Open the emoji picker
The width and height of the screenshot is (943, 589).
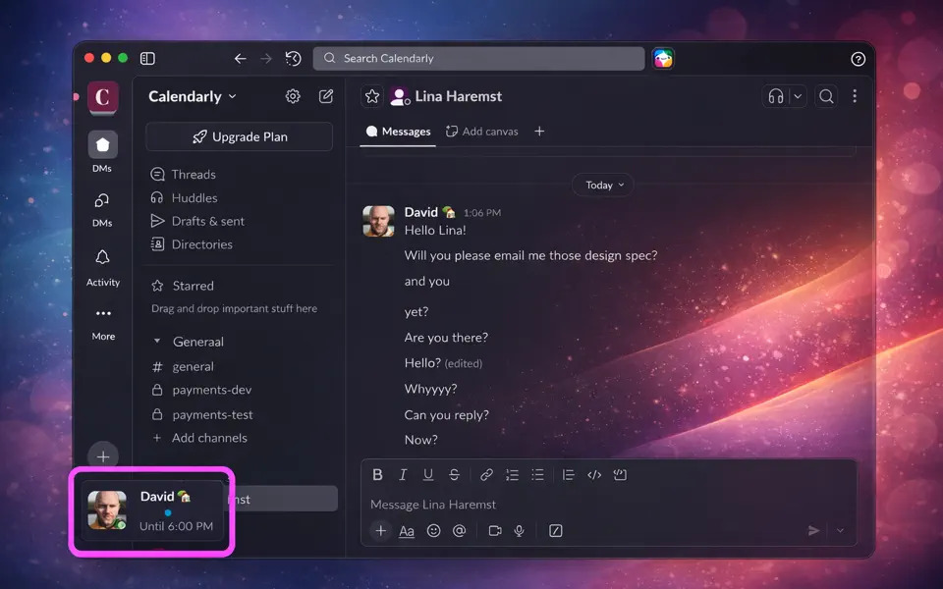click(433, 531)
